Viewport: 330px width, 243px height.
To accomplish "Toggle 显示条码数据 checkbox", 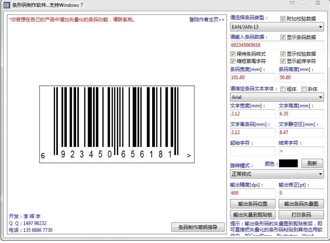I will [283, 38].
